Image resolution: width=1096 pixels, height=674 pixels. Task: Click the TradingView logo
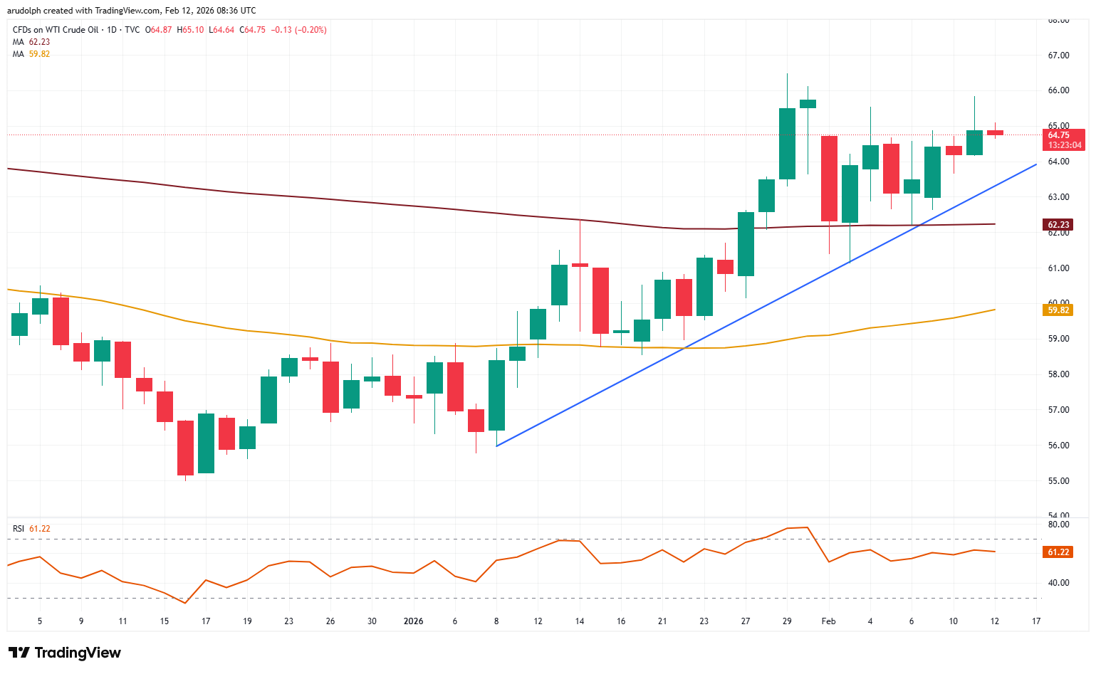pos(64,653)
